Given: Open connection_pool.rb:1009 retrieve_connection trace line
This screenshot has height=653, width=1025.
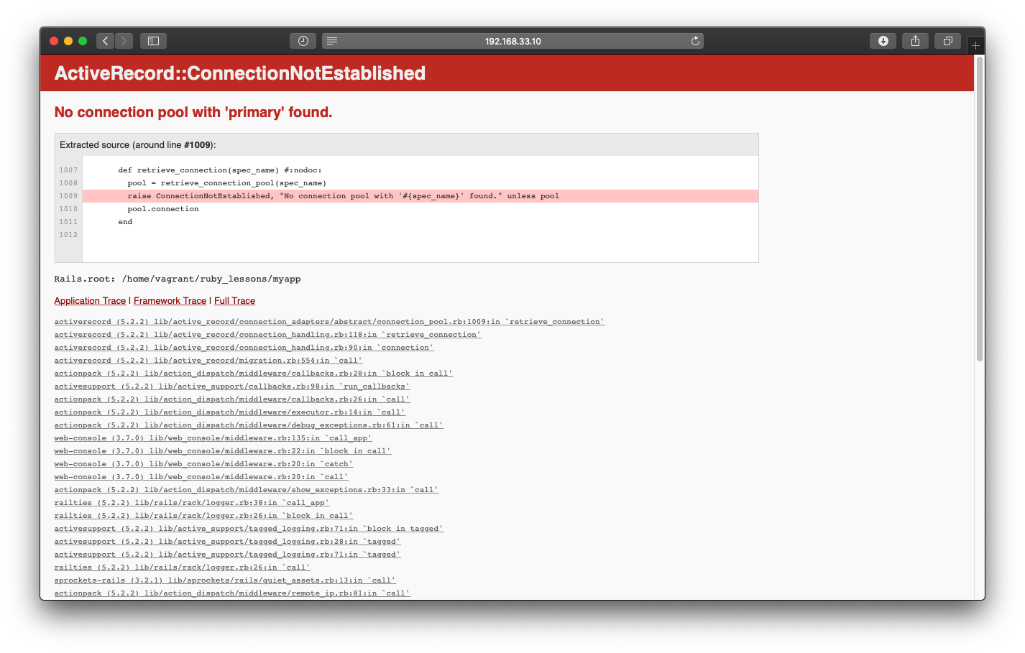Looking at the screenshot, I should (x=329, y=322).
